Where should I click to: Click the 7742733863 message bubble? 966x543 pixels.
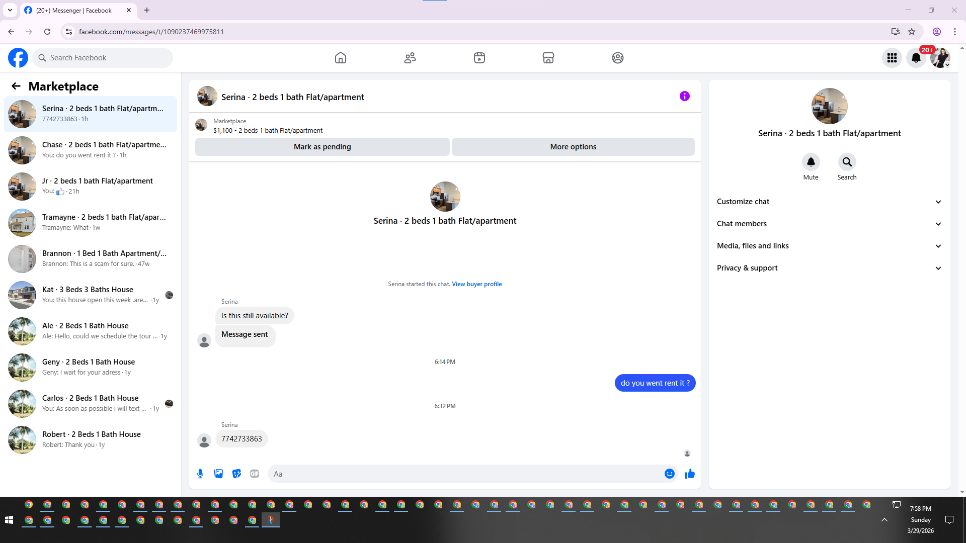tap(242, 439)
